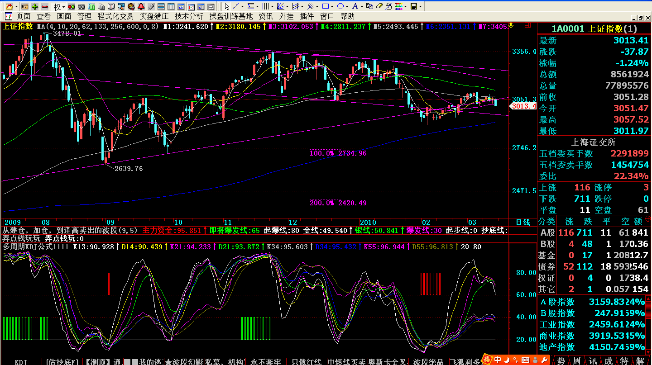Click the magnifier search icon in toolbar
The height and width of the screenshot is (365, 652).
point(121,6)
